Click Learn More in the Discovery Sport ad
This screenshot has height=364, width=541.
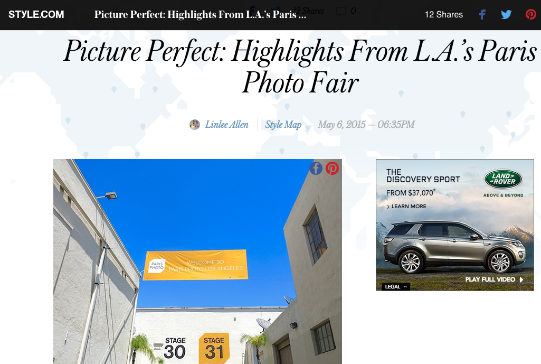[x=406, y=206]
